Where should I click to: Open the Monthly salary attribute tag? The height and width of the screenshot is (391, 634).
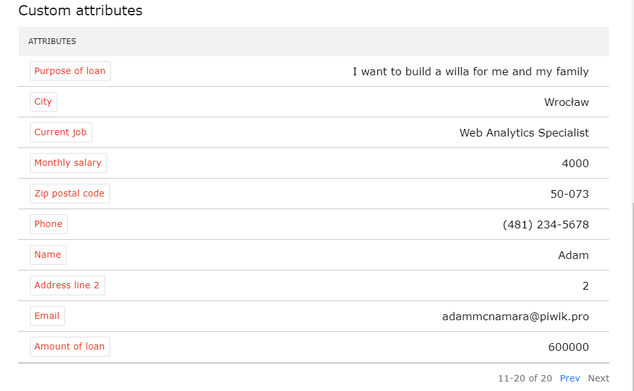[68, 163]
